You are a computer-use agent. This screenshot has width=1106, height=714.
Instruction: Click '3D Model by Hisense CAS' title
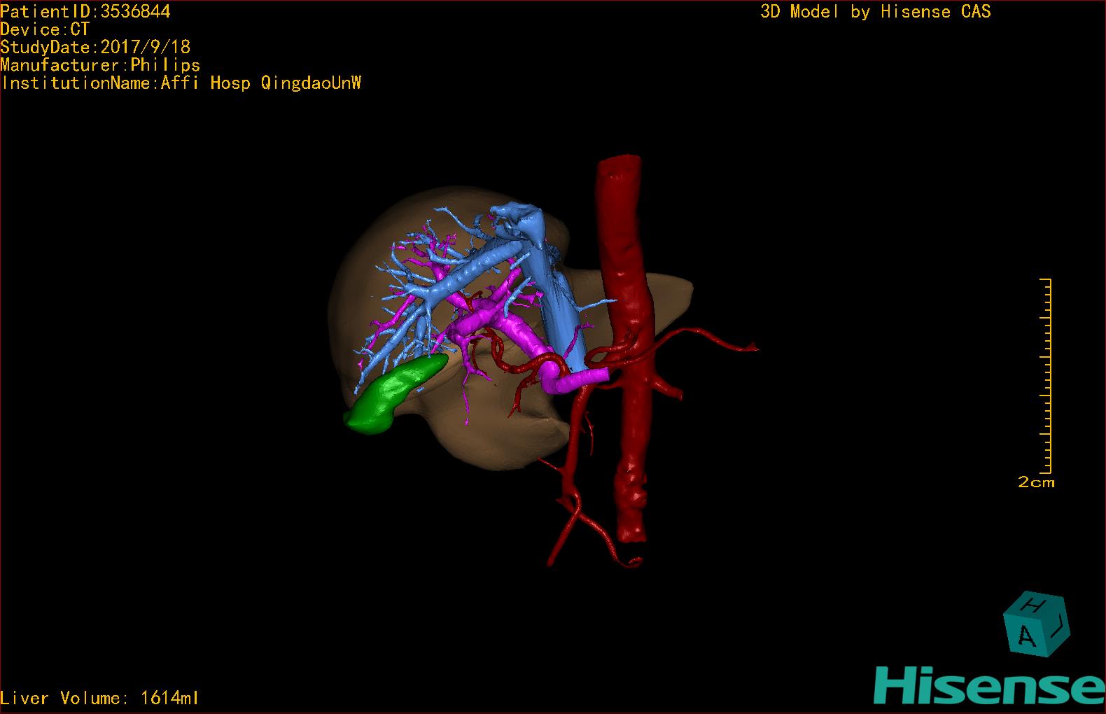875,11
